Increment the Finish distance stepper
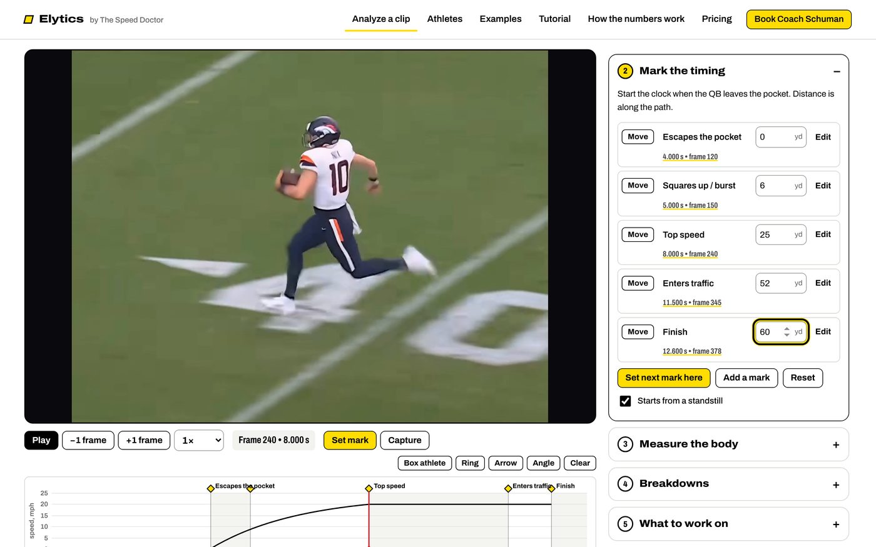This screenshot has width=876, height=547. click(787, 329)
